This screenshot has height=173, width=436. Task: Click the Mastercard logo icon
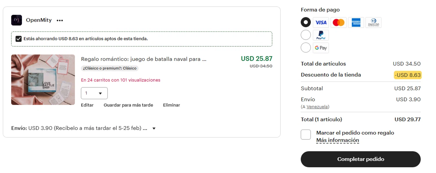[x=338, y=23]
